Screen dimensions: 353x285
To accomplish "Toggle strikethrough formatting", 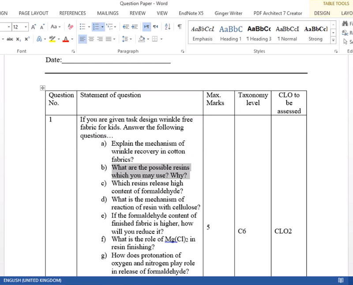I will pyautogui.click(x=10, y=39).
